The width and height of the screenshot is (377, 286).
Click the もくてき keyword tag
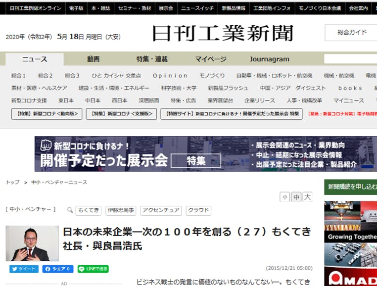click(89, 210)
